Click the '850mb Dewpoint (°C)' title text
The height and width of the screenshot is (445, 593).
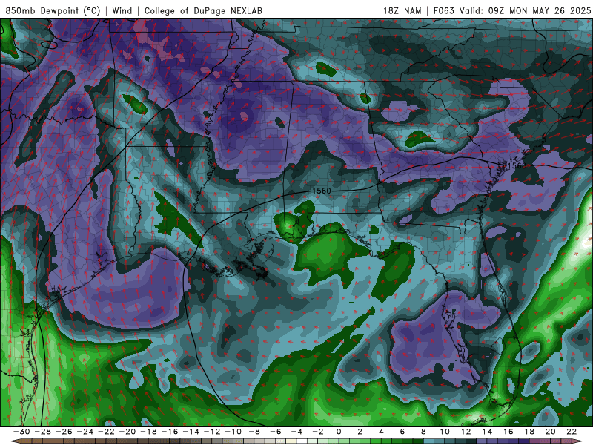pyautogui.click(x=53, y=10)
